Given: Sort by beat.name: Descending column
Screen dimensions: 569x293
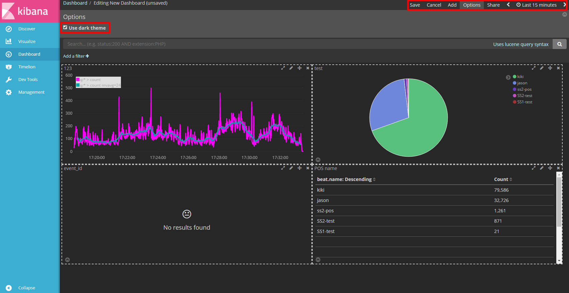Looking at the screenshot, I should [346, 179].
